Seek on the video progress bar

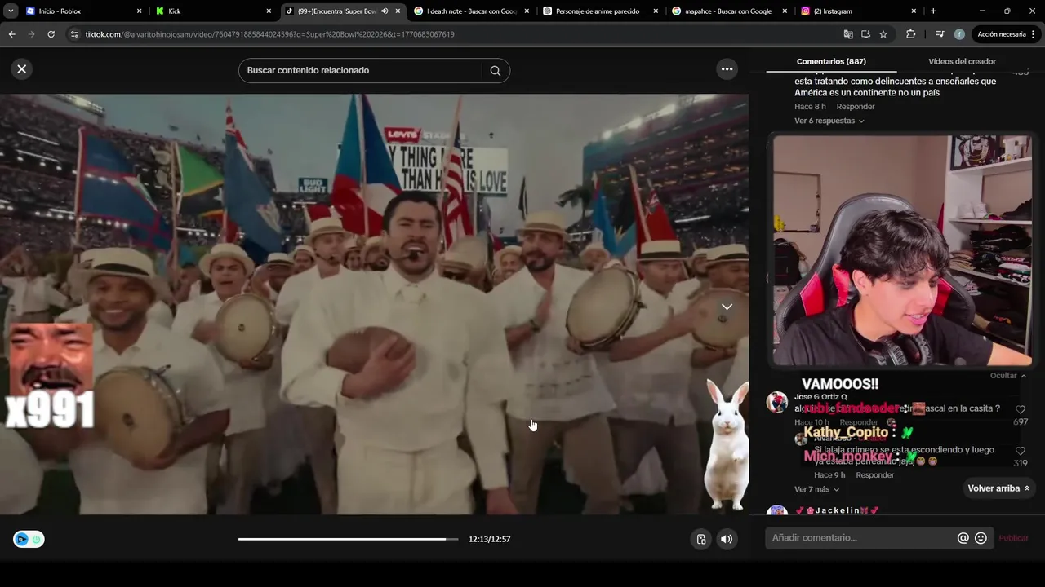[x=348, y=539]
